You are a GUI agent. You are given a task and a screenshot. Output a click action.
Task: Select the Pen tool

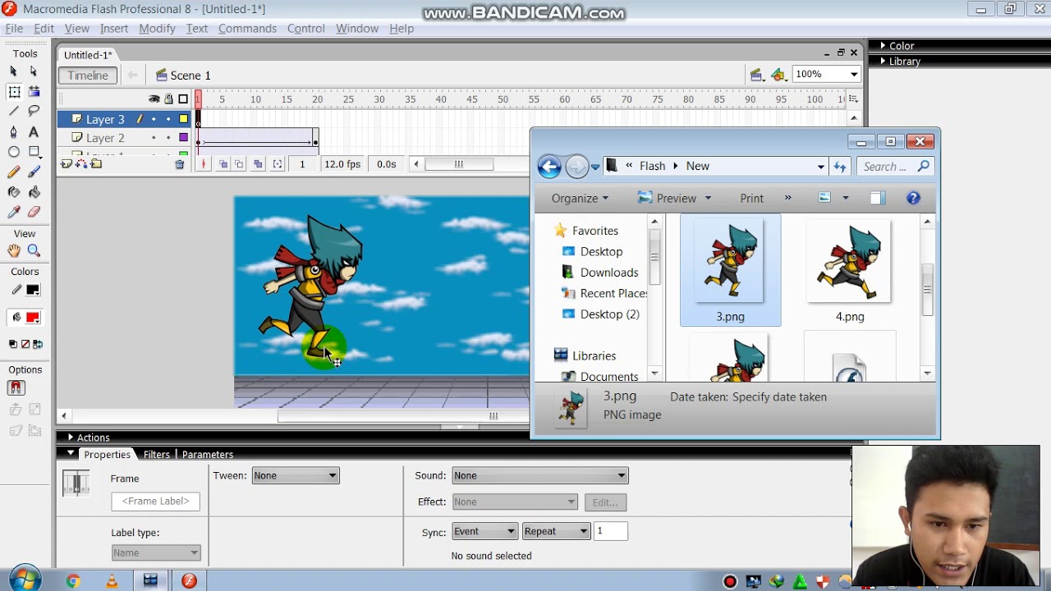[x=14, y=131]
